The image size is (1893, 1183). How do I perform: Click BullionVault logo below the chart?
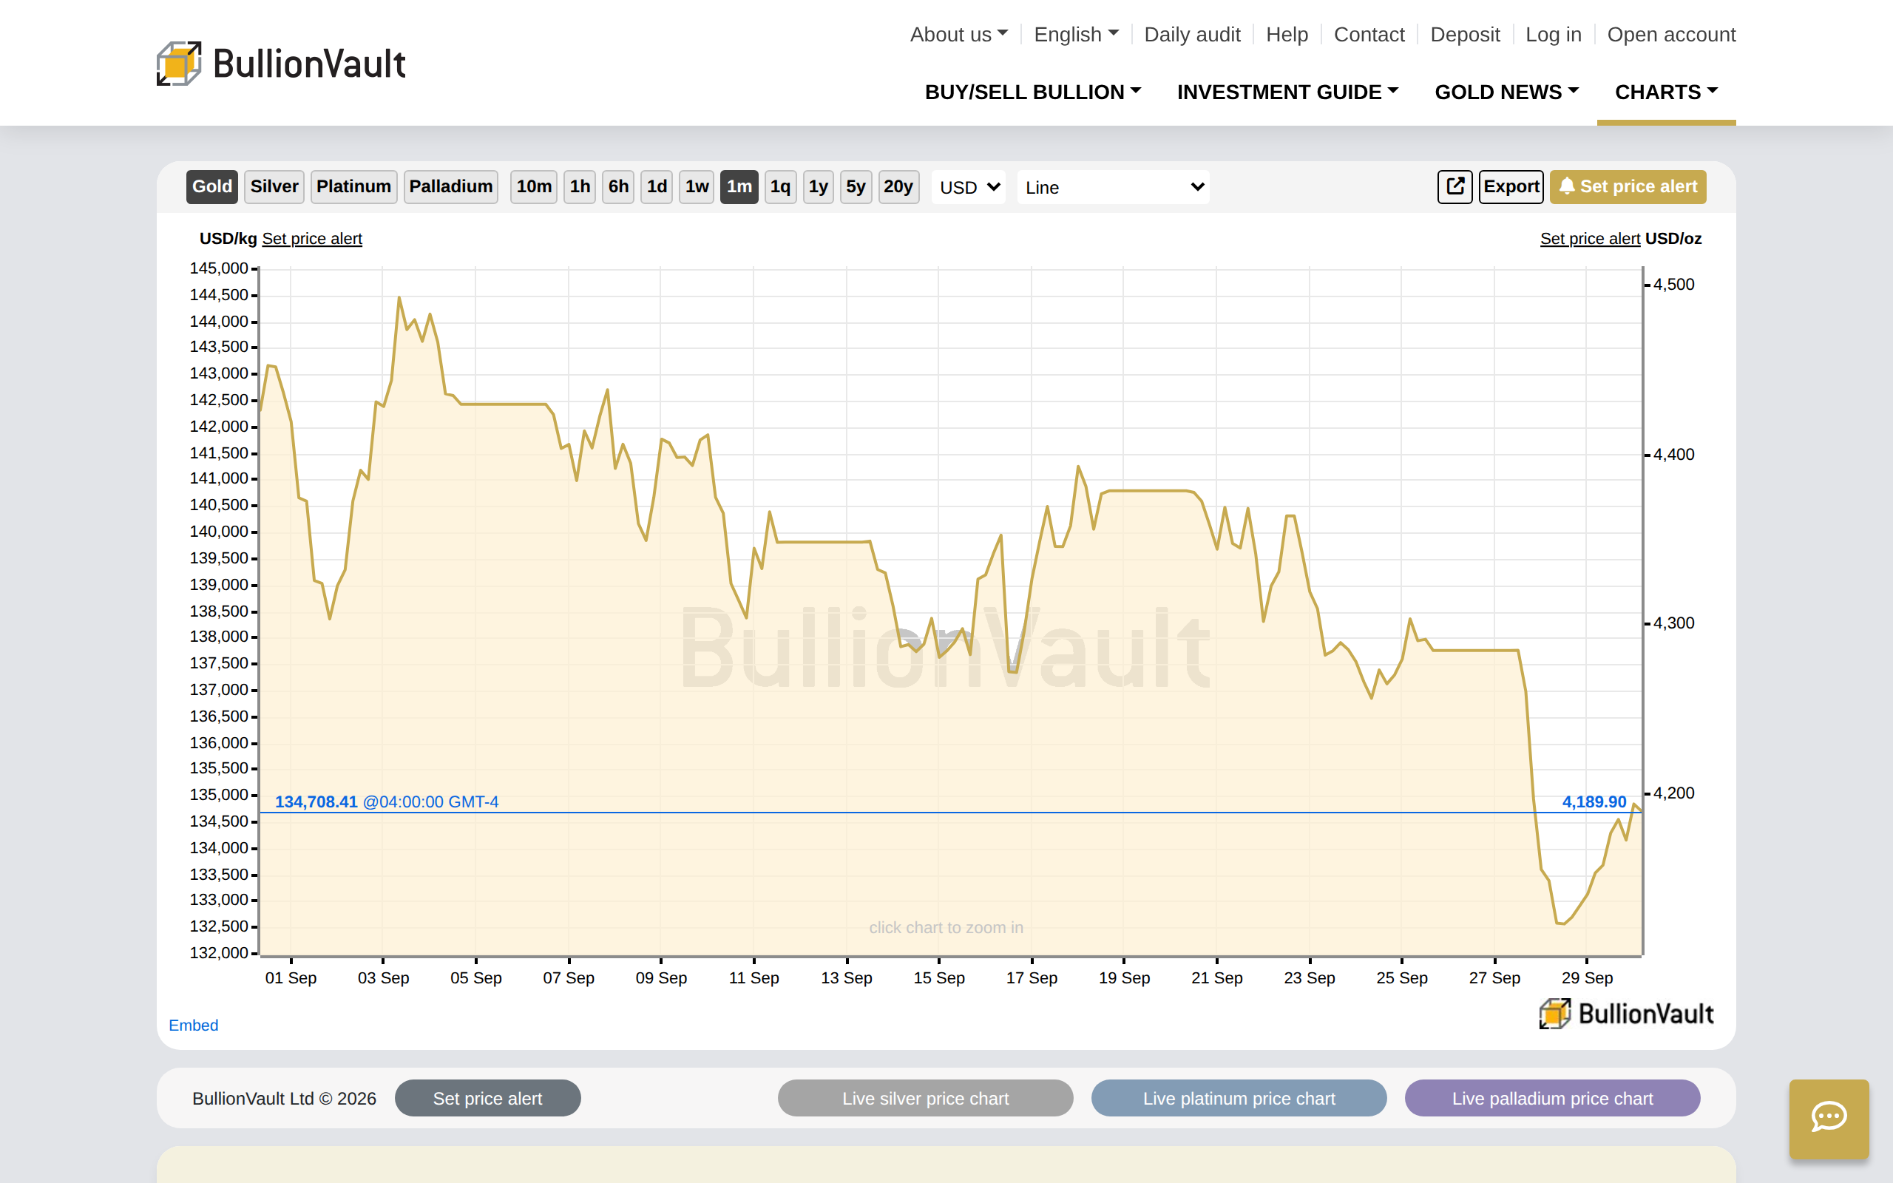(1625, 1014)
